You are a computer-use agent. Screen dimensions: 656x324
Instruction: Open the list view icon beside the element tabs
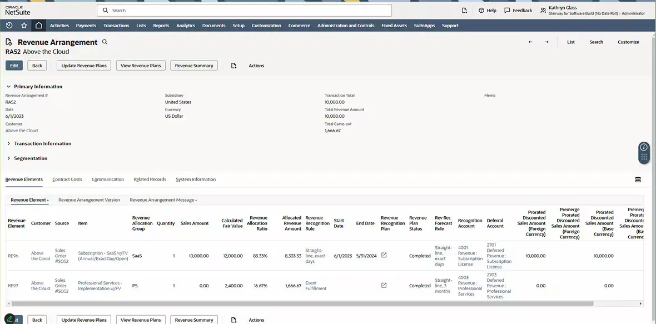(x=638, y=179)
